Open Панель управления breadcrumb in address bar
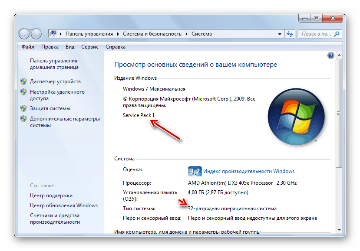This screenshot has height=251, width=360. [x=89, y=34]
